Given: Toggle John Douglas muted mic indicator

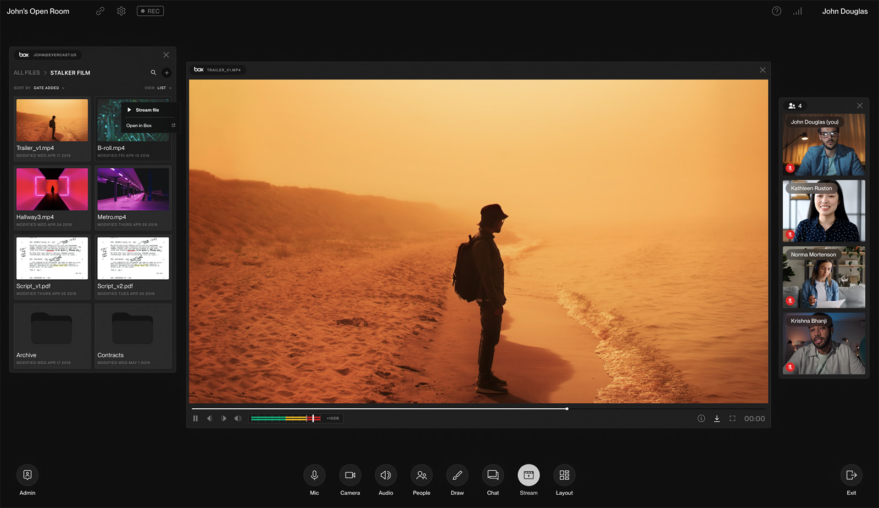Looking at the screenshot, I should click(x=790, y=168).
